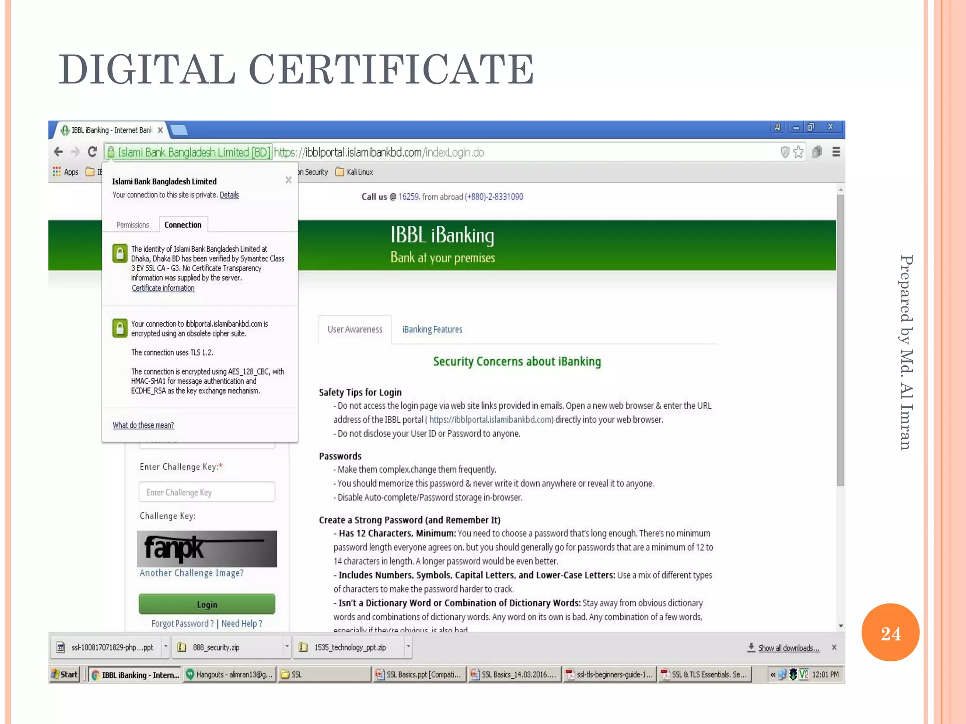
Task: Close the downloads bar
Action: point(834,648)
